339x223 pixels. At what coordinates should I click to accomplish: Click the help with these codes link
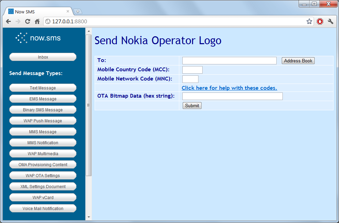(x=229, y=88)
